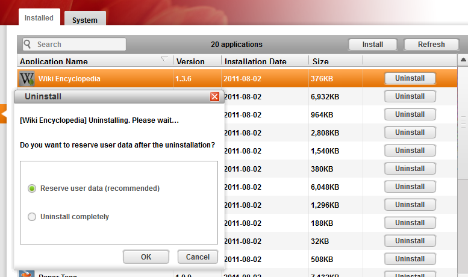468x277 pixels.
Task: Click scrollbar up arrow of application list
Action: 463,60
